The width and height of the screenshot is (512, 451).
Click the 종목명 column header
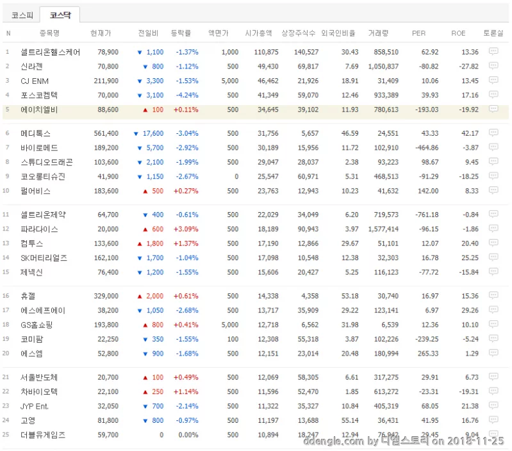(x=49, y=33)
